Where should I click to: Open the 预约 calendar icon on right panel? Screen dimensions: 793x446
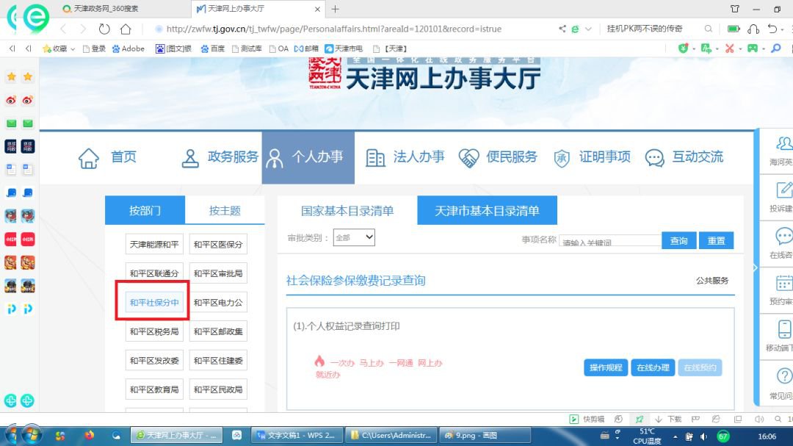[784, 283]
